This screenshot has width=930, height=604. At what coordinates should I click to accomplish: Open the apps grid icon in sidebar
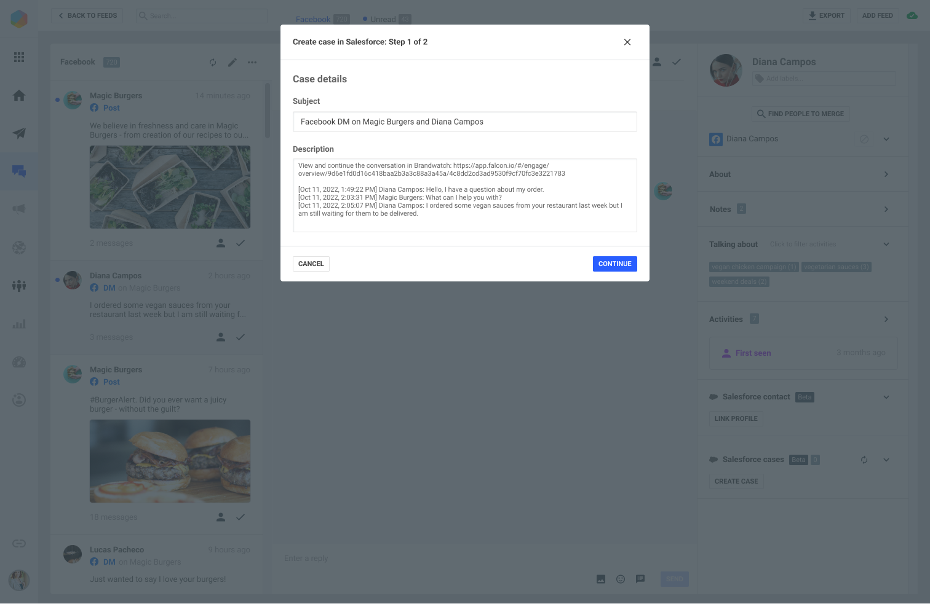(x=19, y=57)
